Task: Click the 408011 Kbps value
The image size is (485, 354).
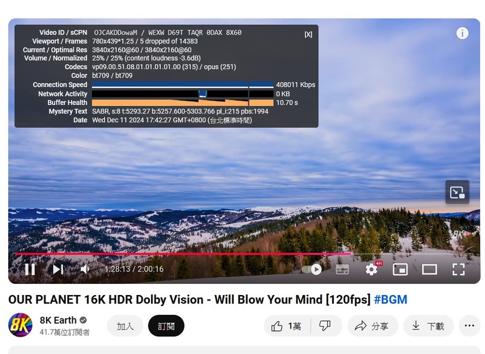Action: coord(296,84)
